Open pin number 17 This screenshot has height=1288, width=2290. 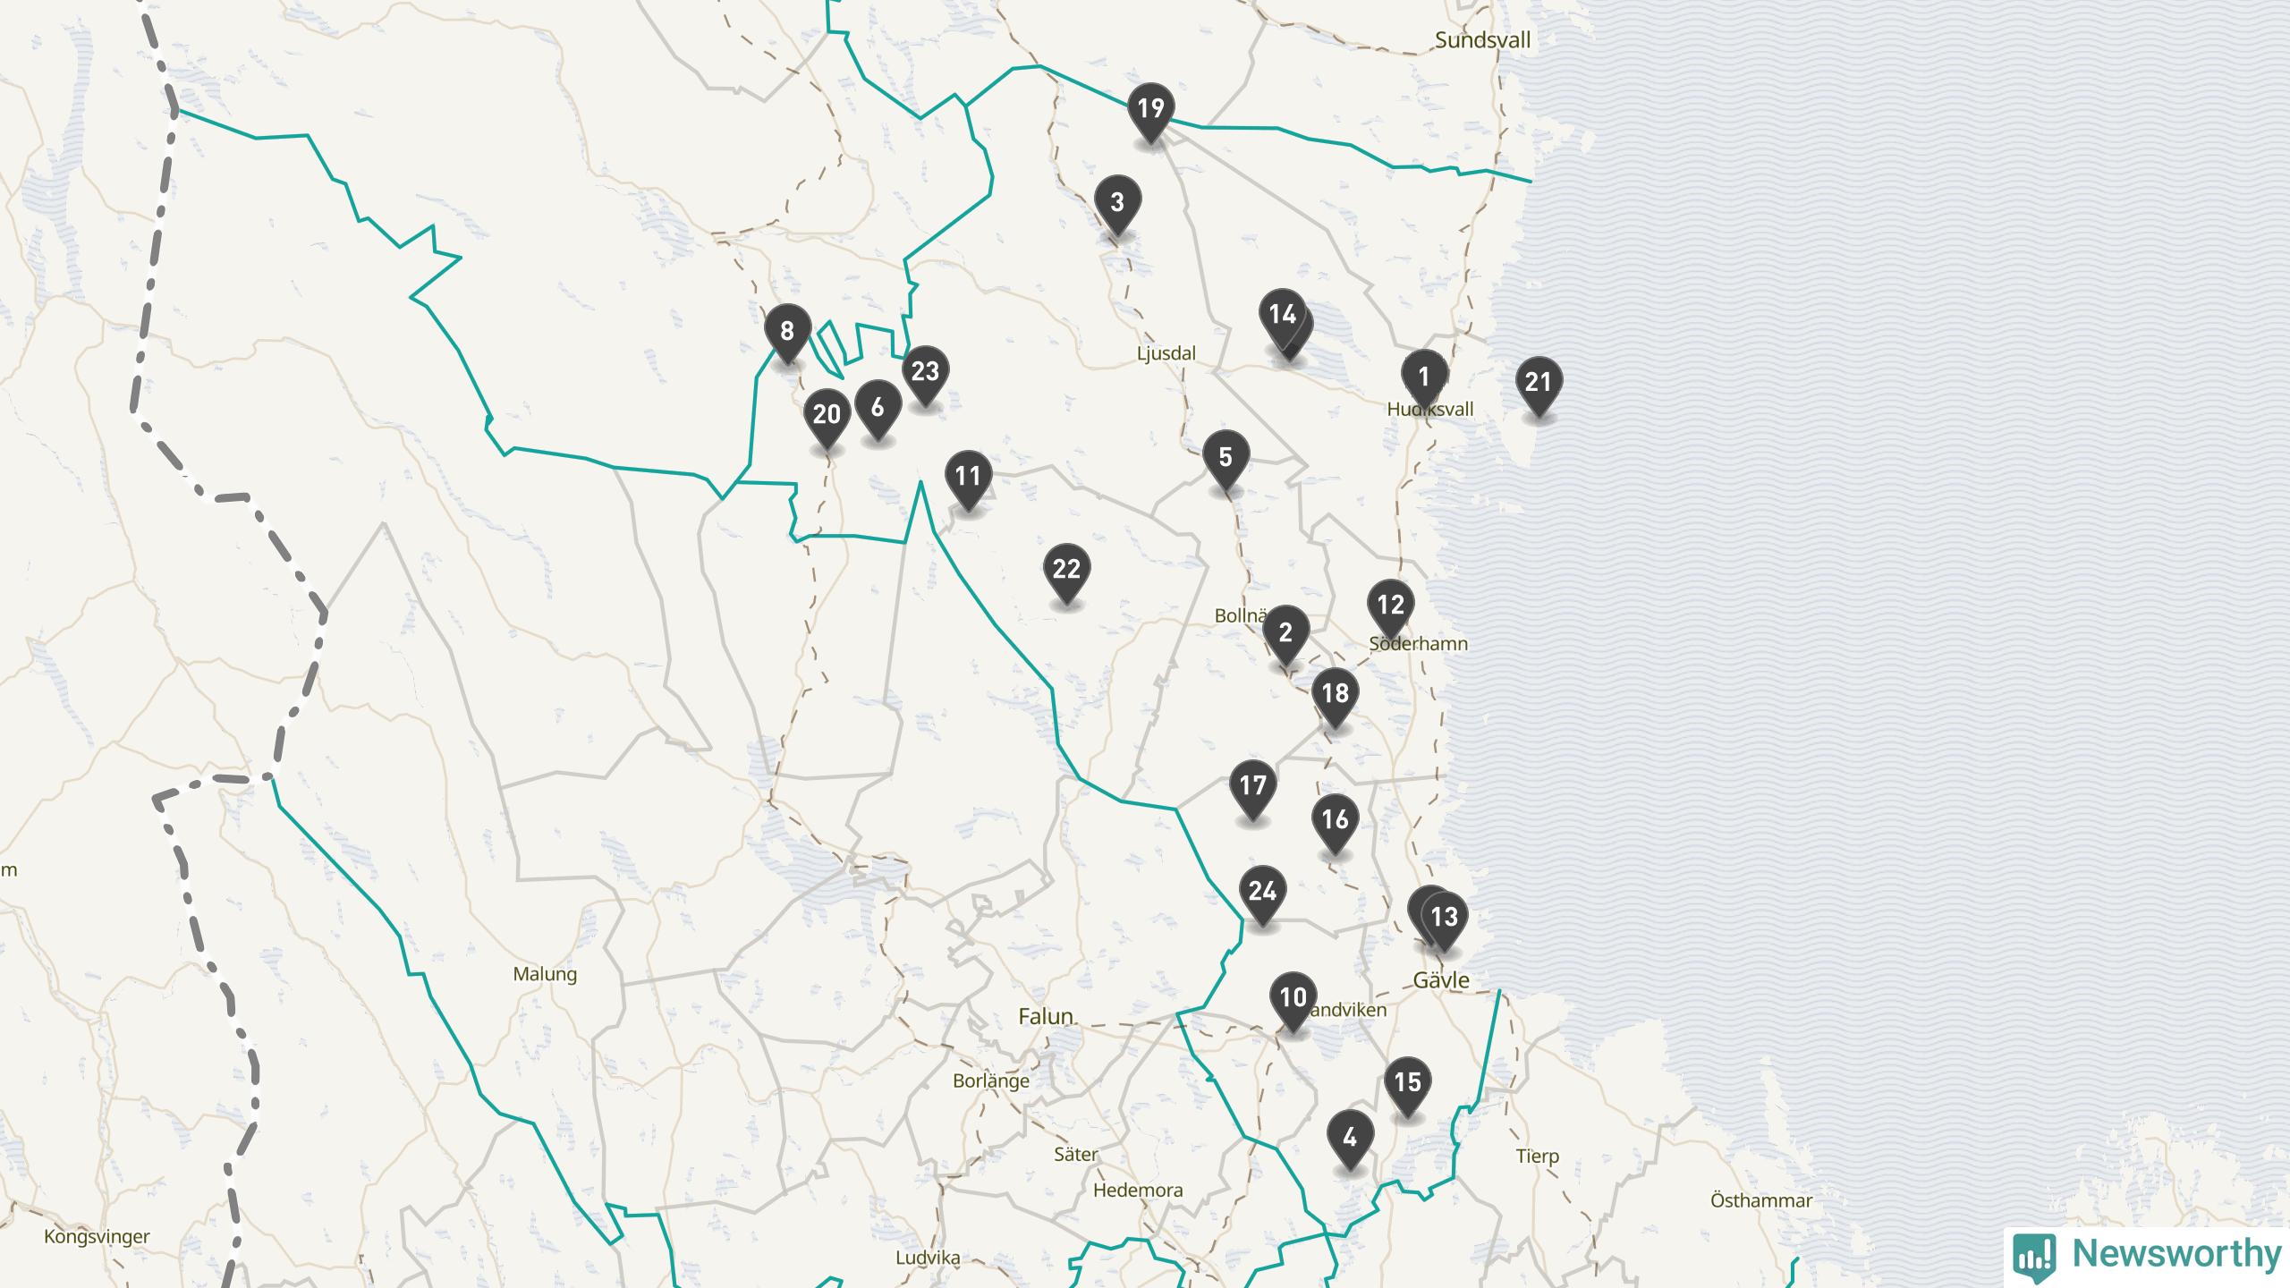coord(1253,789)
